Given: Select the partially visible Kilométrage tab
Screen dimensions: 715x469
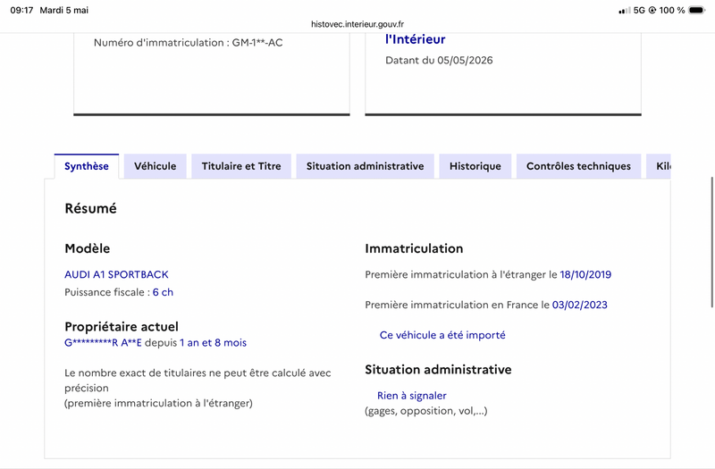Looking at the screenshot, I should coord(659,166).
